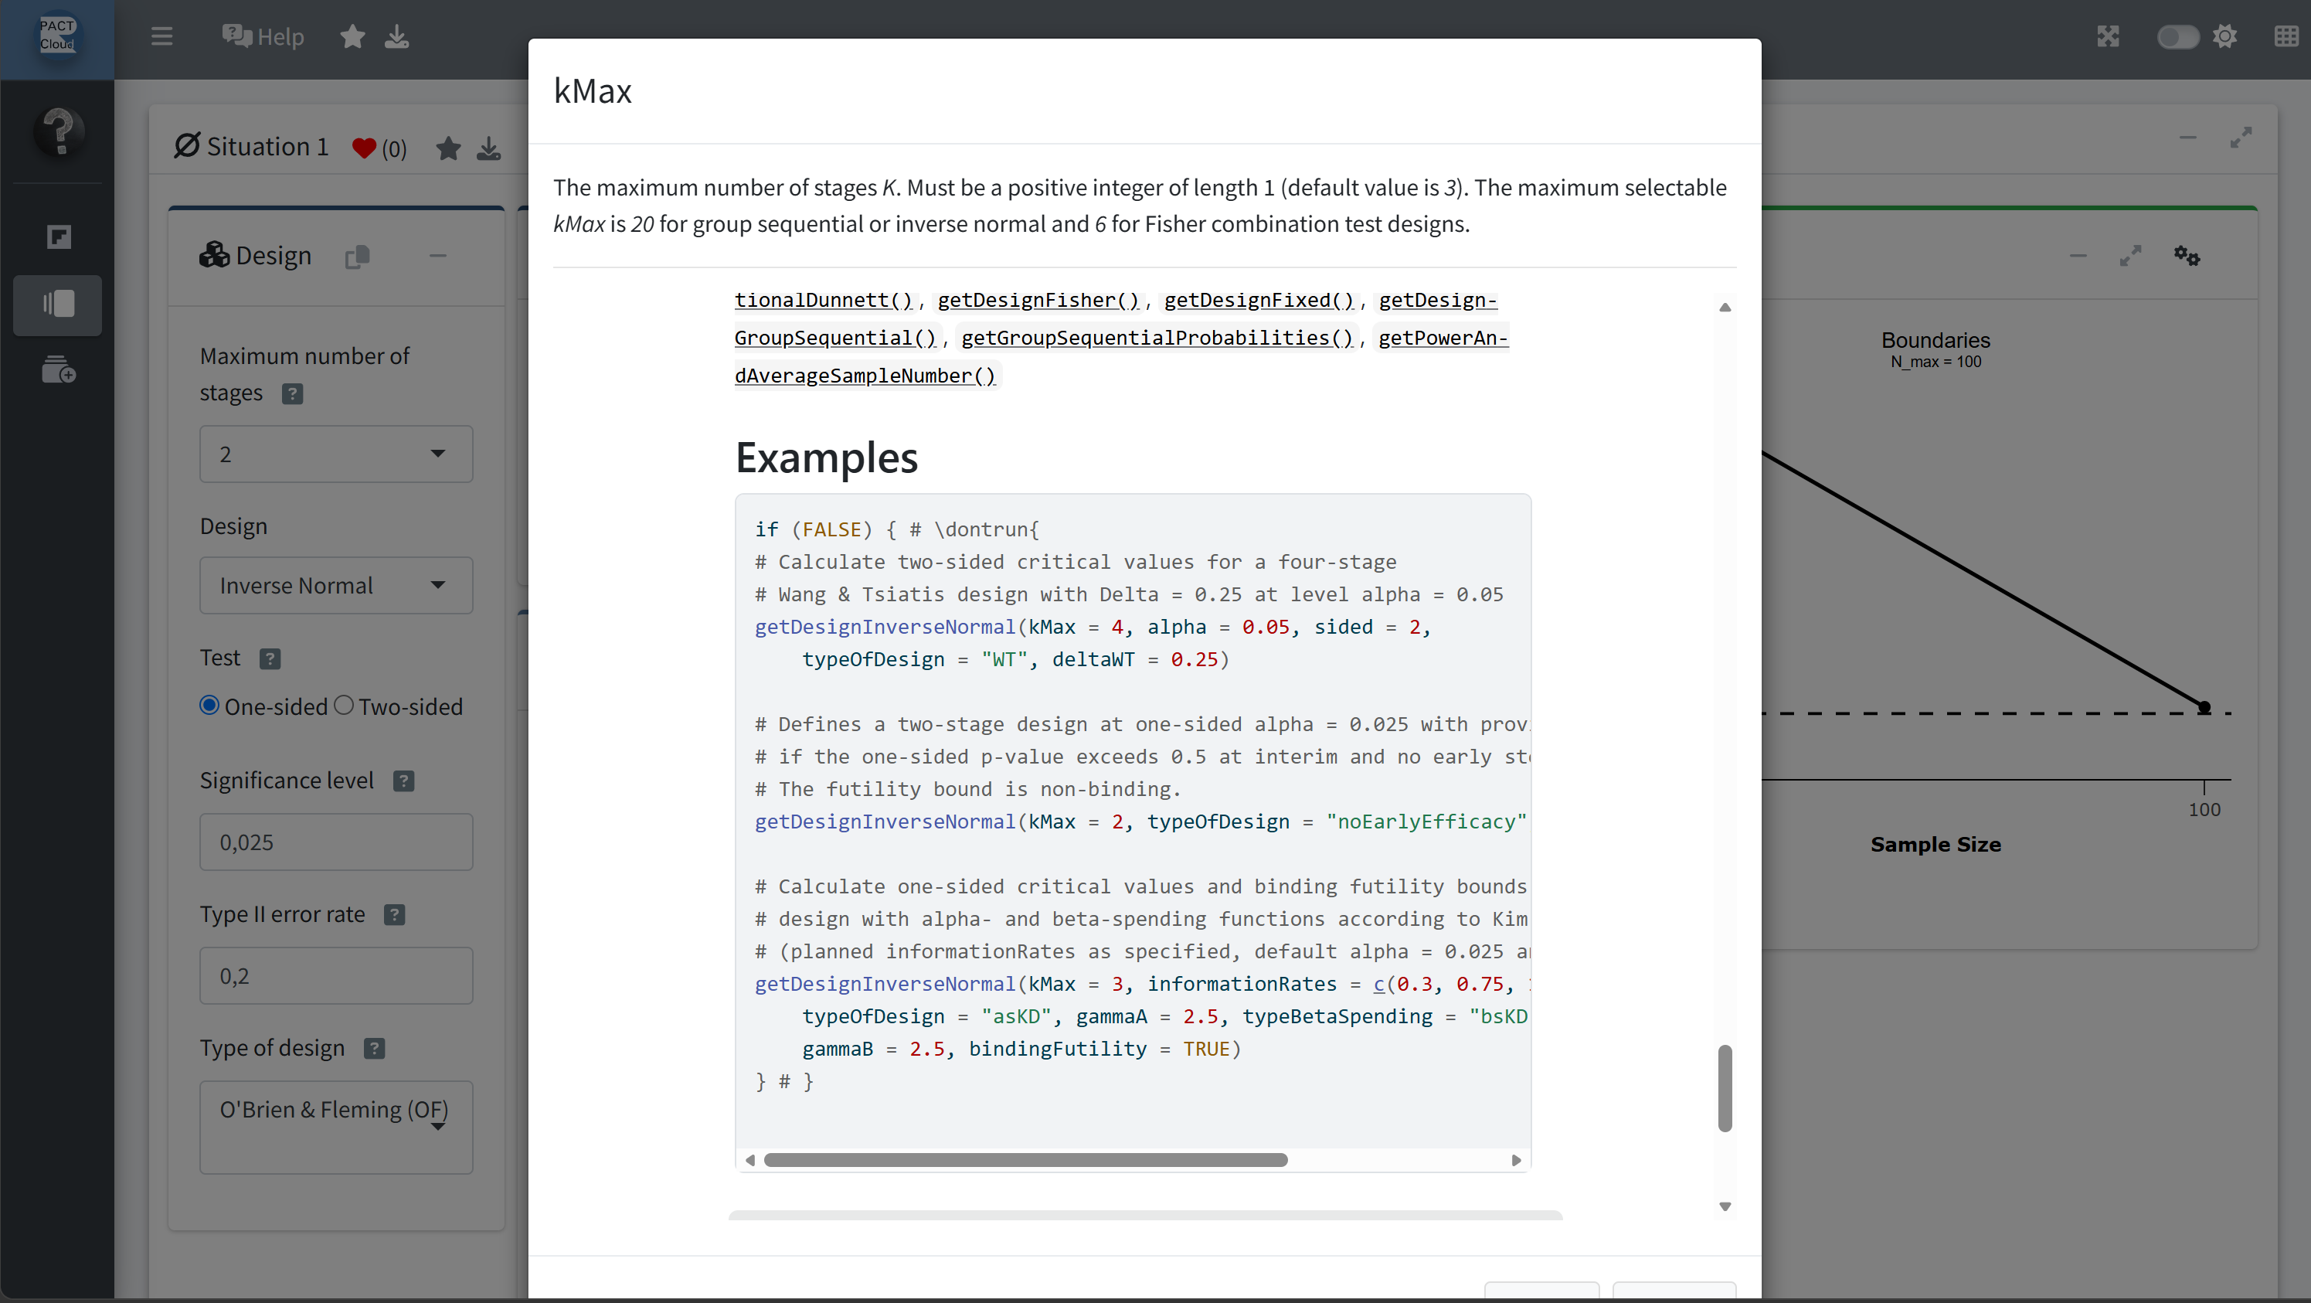This screenshot has width=2311, height=1303.
Task: Click the scroll down arrow in help dialog
Action: point(1725,1207)
